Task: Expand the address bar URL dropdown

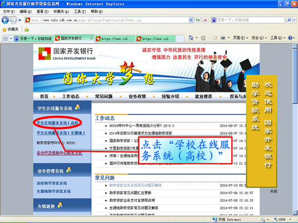Action: (190, 20)
